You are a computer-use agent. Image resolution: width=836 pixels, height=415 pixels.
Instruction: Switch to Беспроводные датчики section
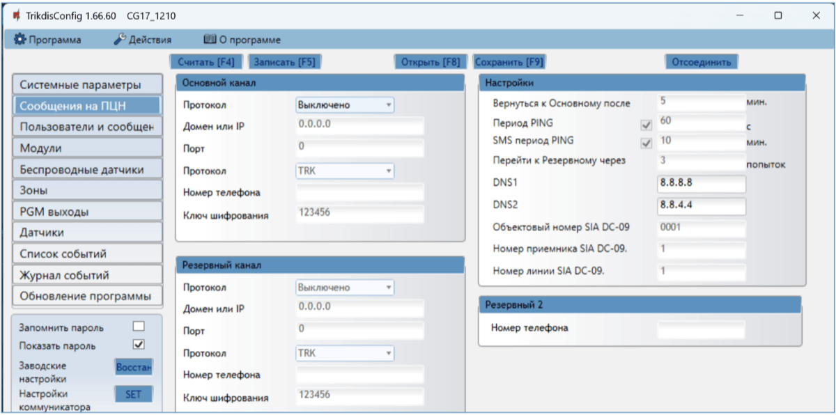point(87,169)
